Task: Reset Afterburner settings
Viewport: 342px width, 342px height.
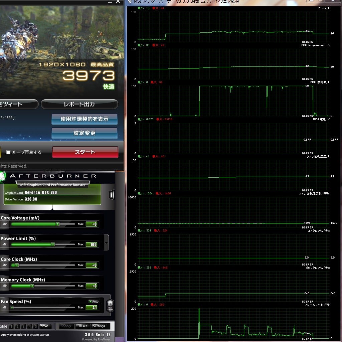Action: tap(83, 326)
